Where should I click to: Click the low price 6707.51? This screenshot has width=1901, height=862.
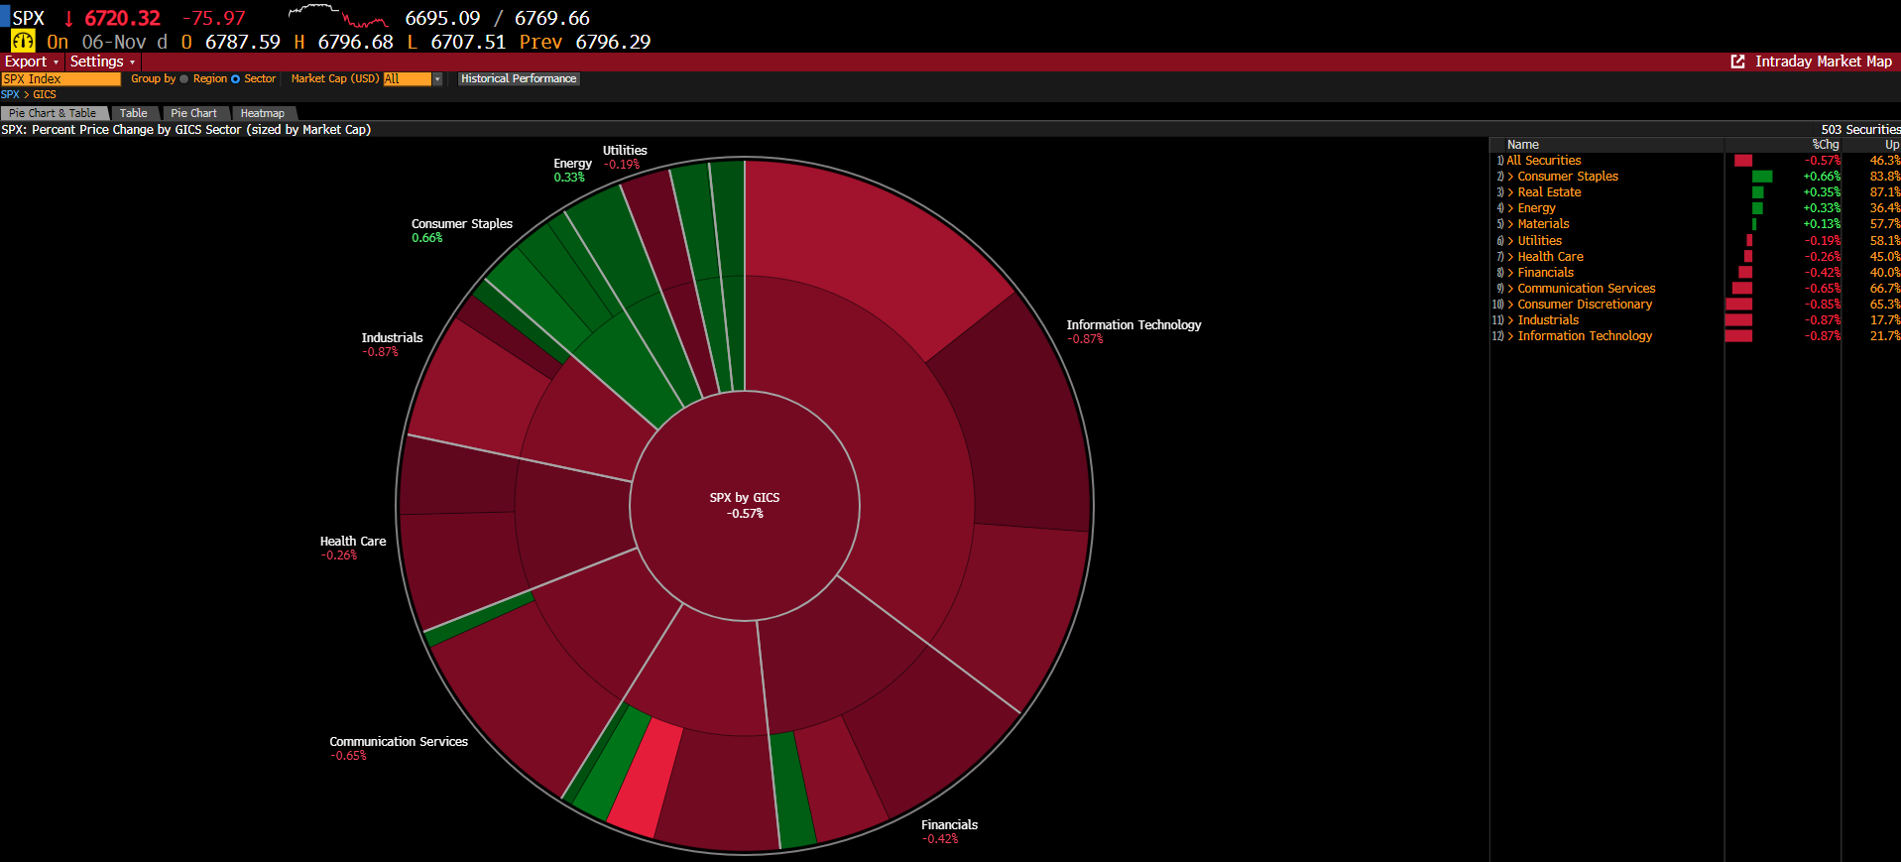pos(468,43)
